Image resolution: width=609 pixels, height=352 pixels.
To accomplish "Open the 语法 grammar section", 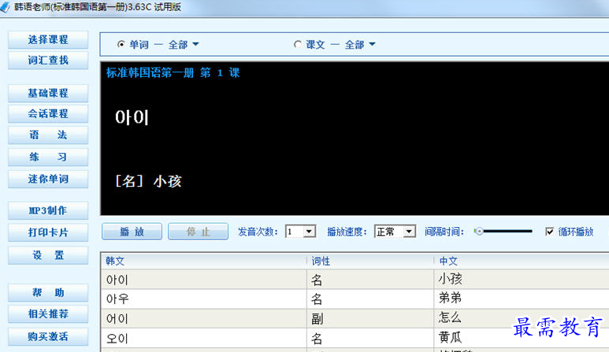I will pyautogui.click(x=48, y=135).
